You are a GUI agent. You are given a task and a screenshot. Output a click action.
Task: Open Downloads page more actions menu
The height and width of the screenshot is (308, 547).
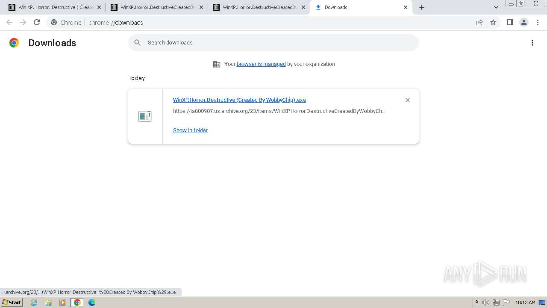coord(532,43)
